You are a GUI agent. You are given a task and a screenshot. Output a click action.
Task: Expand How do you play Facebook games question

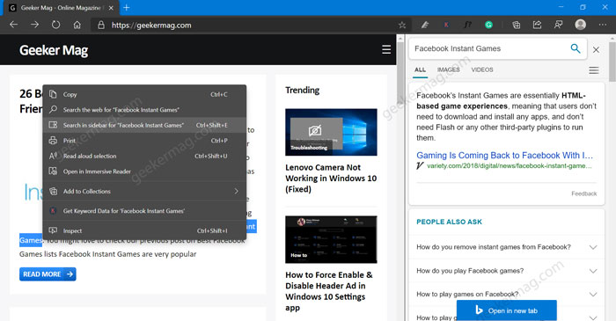coord(506,271)
